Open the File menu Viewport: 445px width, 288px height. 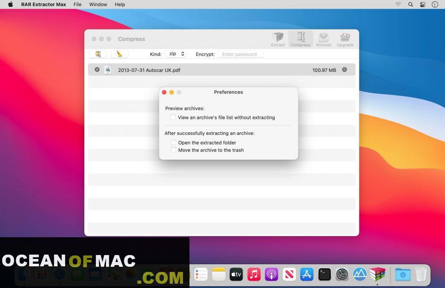[77, 4]
